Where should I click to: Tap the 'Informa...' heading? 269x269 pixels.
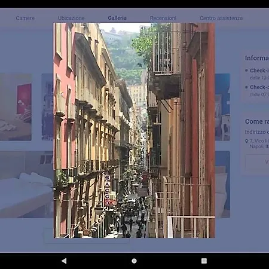click(257, 58)
